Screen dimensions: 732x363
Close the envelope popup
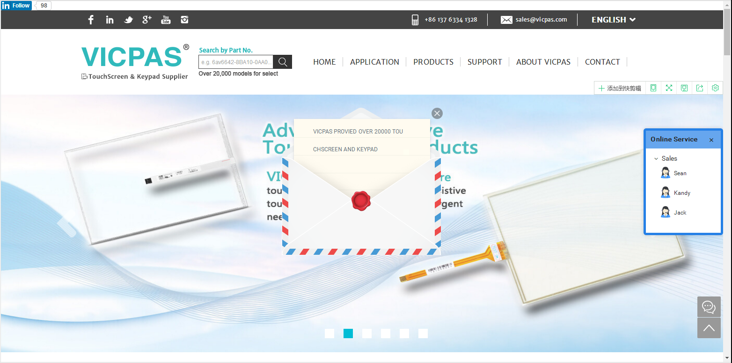point(437,113)
